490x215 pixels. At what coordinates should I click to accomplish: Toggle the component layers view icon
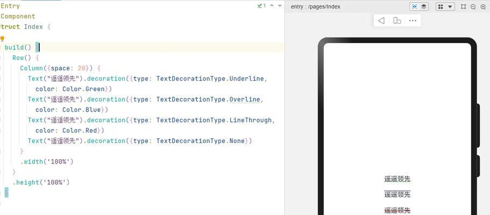click(424, 6)
